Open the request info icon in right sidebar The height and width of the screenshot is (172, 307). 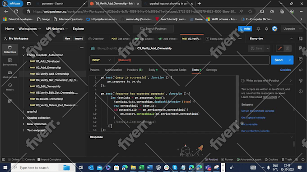[x=301, y=91]
